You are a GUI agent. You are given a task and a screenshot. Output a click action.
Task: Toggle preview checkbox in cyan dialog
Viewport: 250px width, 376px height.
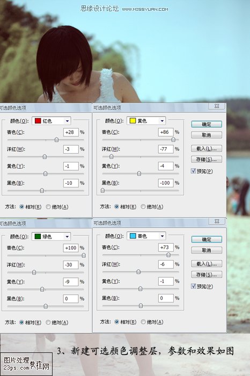(x=194, y=286)
